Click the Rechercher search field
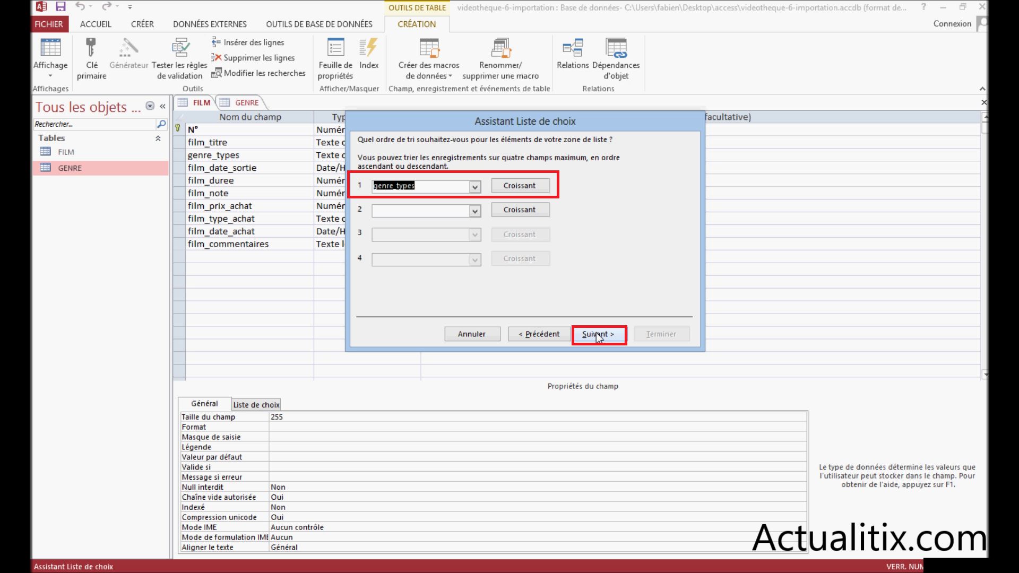Screen dimensions: 1019x573 (94, 124)
